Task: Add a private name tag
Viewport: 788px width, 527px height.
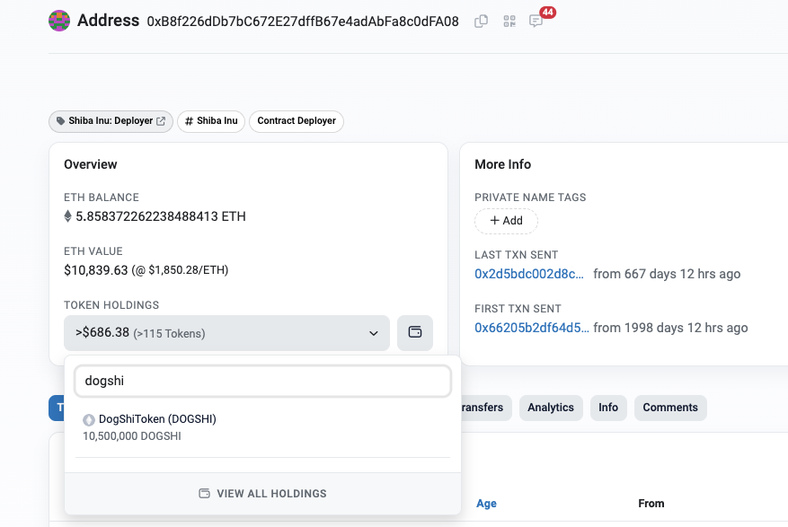Action: [506, 221]
